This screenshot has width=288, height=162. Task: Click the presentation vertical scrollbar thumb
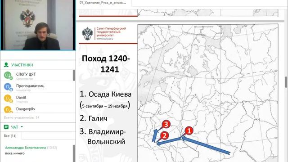(286, 82)
